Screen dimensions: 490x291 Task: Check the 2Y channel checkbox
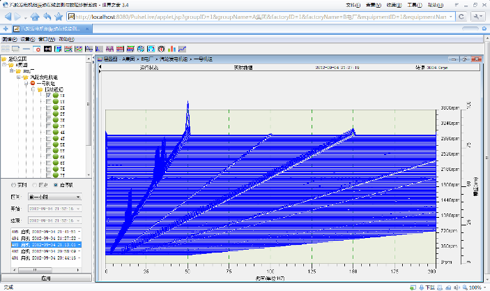48,114
